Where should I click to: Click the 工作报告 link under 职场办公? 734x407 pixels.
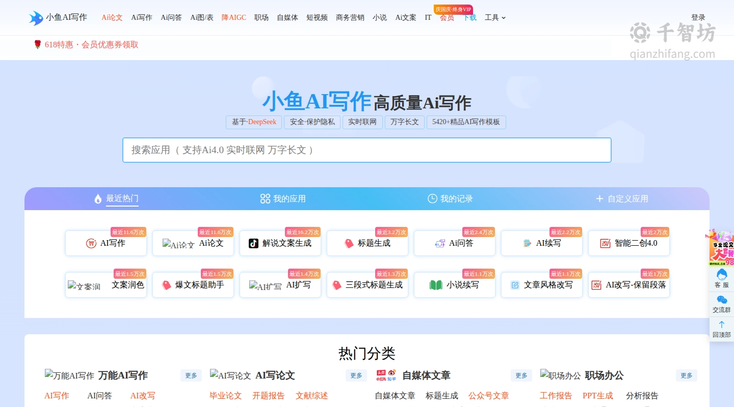pos(556,396)
